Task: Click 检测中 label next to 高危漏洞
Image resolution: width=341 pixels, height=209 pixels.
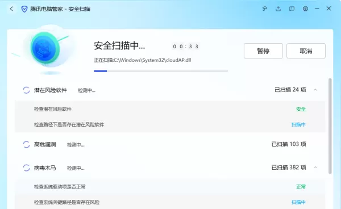Action: (76, 145)
